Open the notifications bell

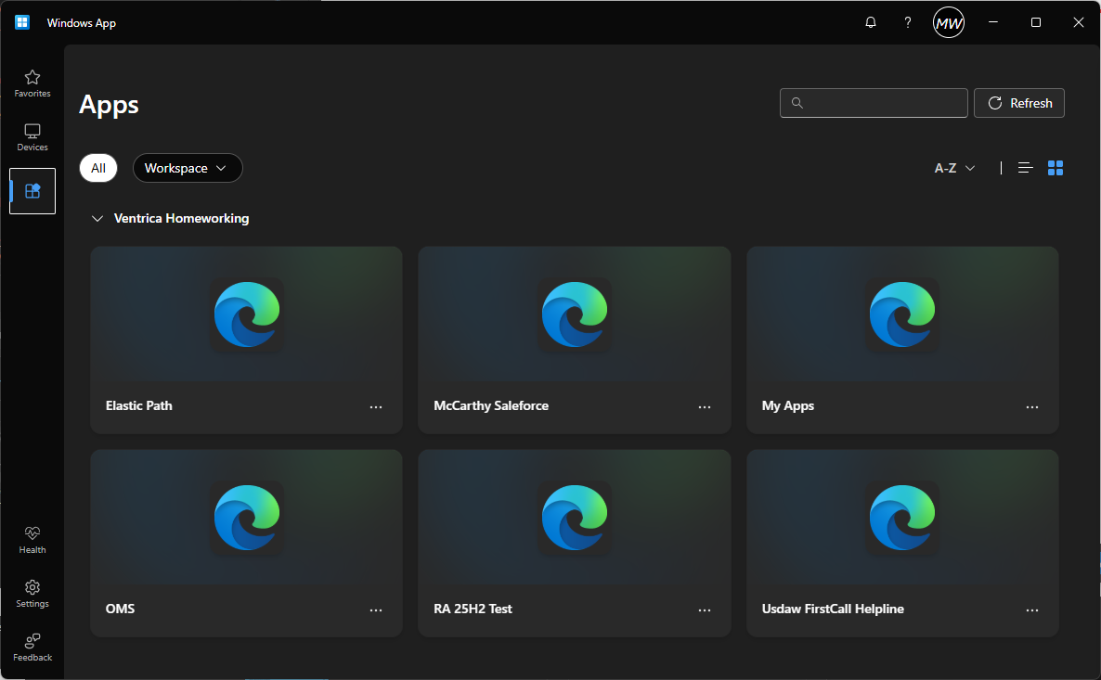click(870, 23)
